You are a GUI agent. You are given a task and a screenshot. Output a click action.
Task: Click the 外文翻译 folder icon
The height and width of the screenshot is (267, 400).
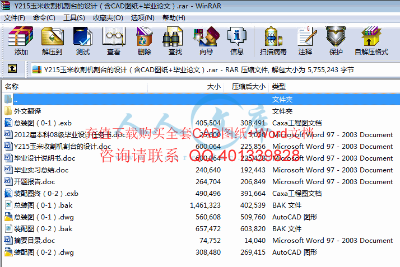[8, 111]
